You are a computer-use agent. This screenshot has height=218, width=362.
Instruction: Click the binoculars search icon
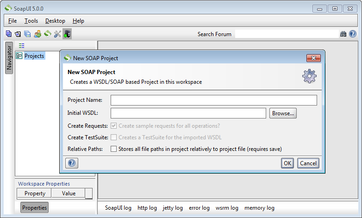(343, 34)
